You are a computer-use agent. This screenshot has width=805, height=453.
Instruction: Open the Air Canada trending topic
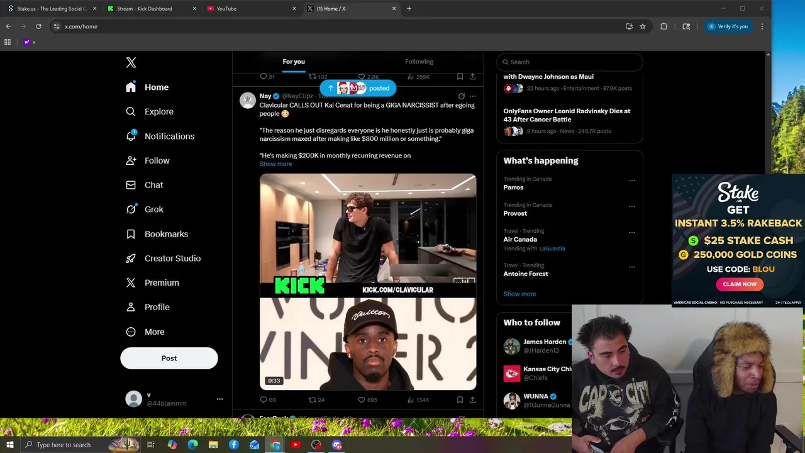click(520, 239)
